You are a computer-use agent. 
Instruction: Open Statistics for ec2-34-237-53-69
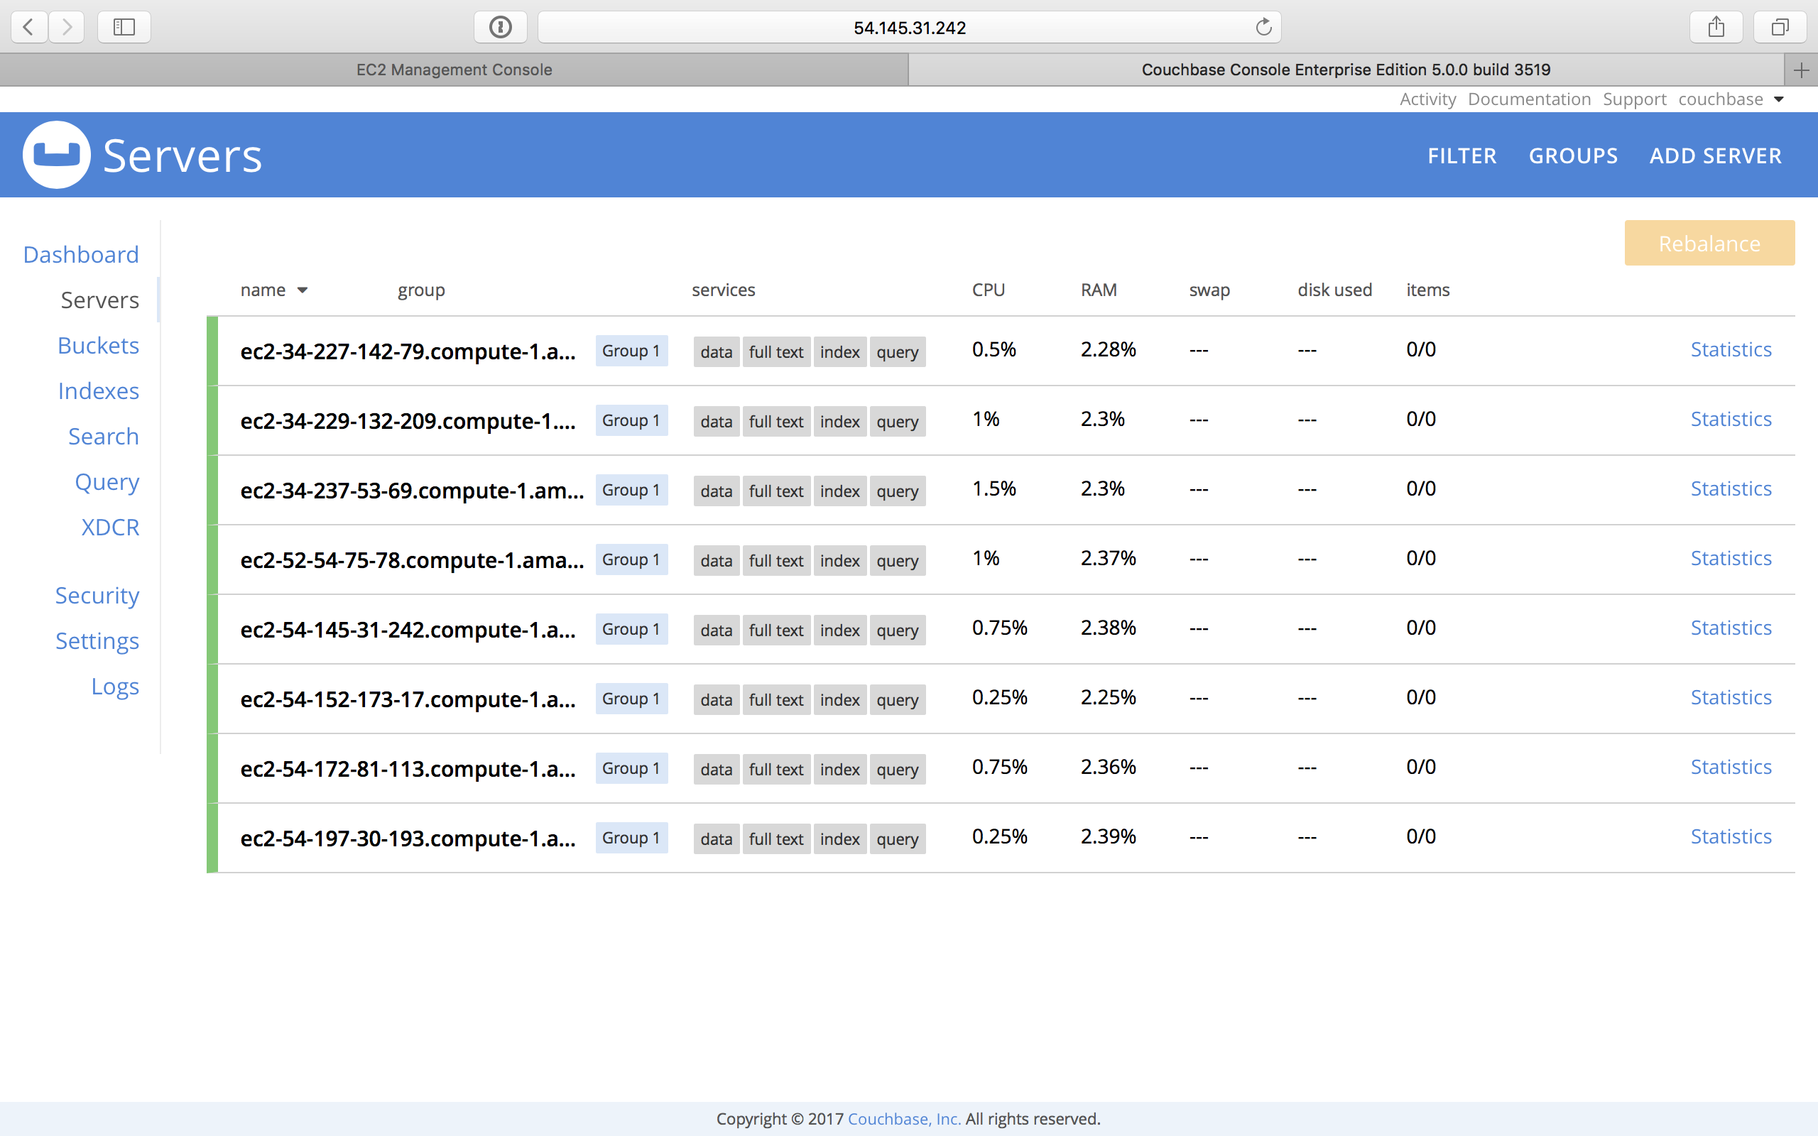click(x=1731, y=488)
